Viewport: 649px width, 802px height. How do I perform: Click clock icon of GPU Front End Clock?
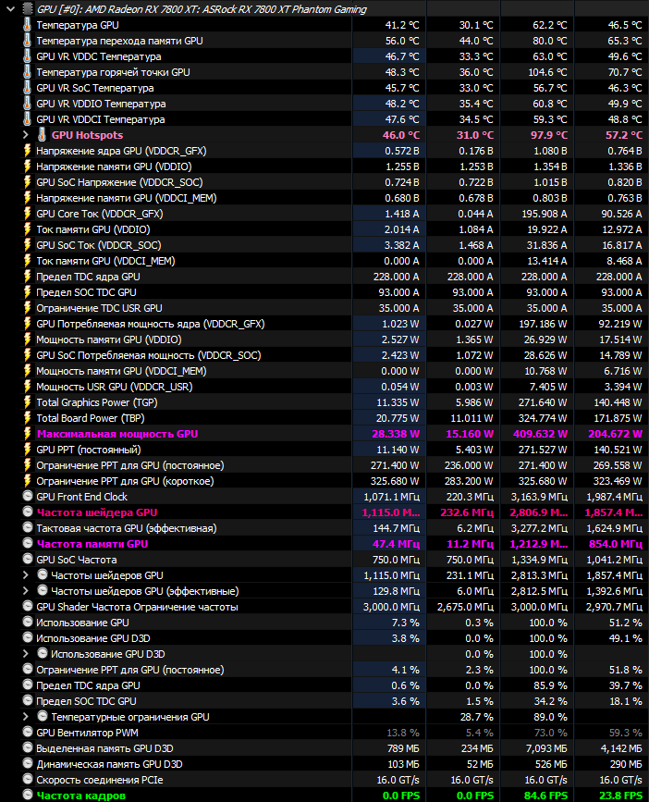[28, 496]
